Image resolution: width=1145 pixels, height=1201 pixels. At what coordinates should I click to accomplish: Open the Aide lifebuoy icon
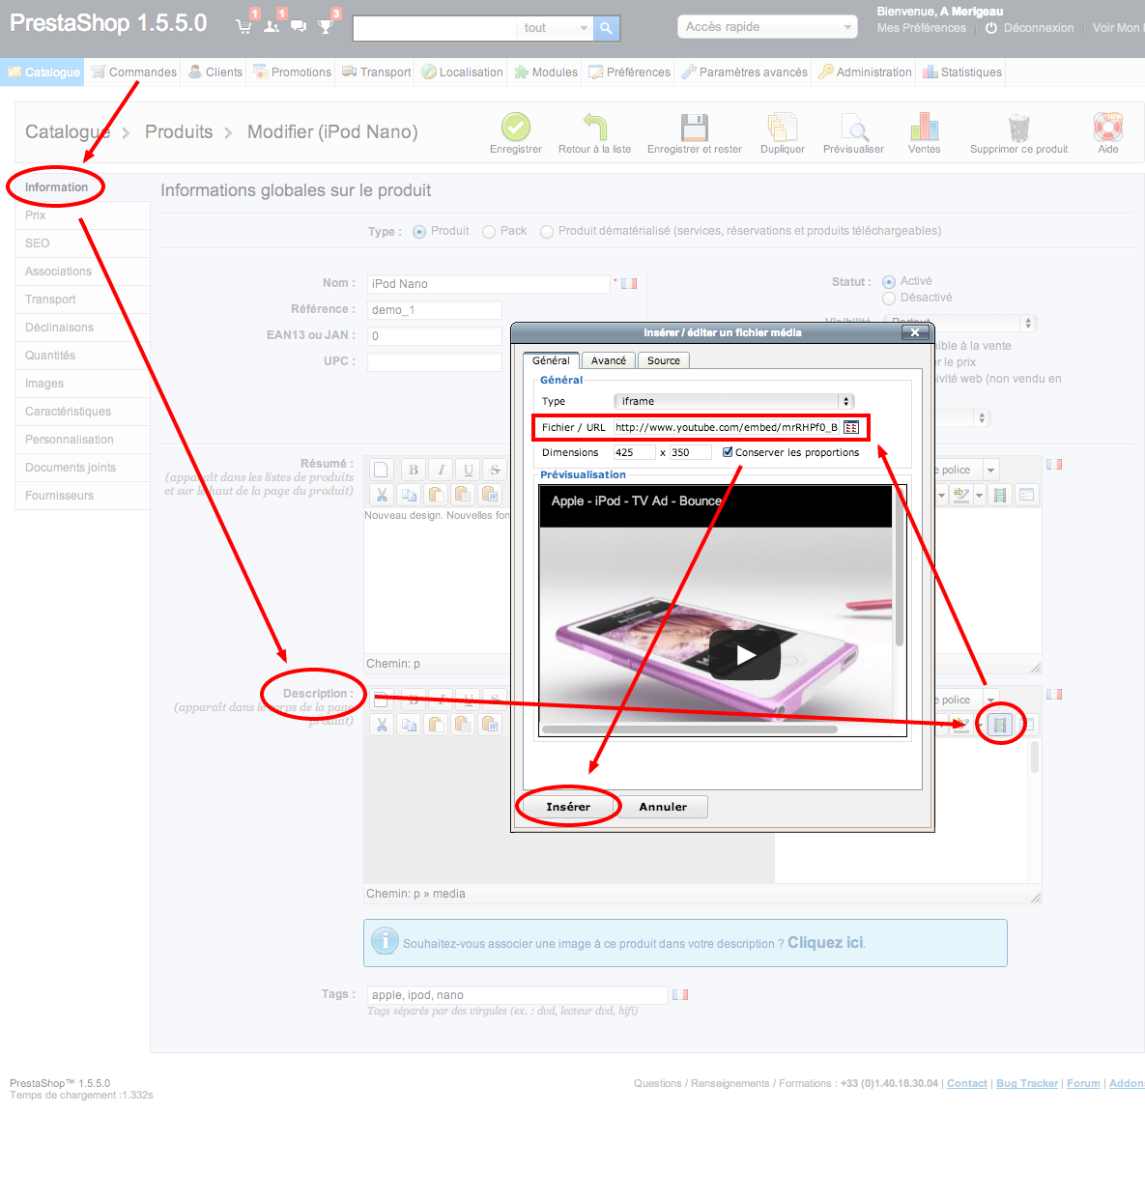[x=1107, y=128]
